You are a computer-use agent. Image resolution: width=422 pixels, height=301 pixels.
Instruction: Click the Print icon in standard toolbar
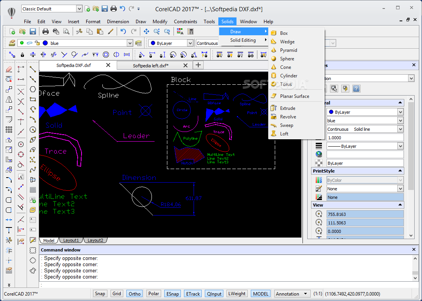(46, 31)
